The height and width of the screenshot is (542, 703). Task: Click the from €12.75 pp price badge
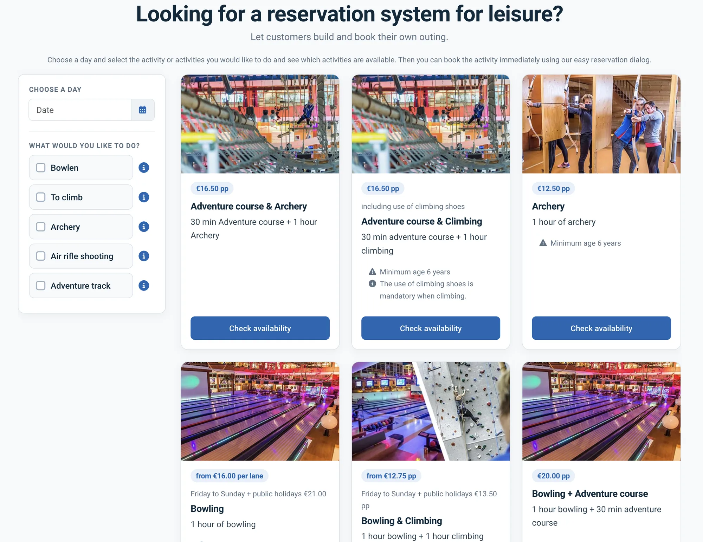pyautogui.click(x=391, y=476)
